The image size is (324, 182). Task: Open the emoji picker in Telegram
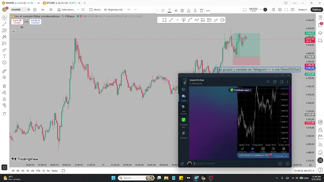[280, 164]
